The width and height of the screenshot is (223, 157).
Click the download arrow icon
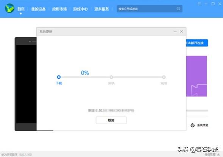pyautogui.click(x=218, y=154)
